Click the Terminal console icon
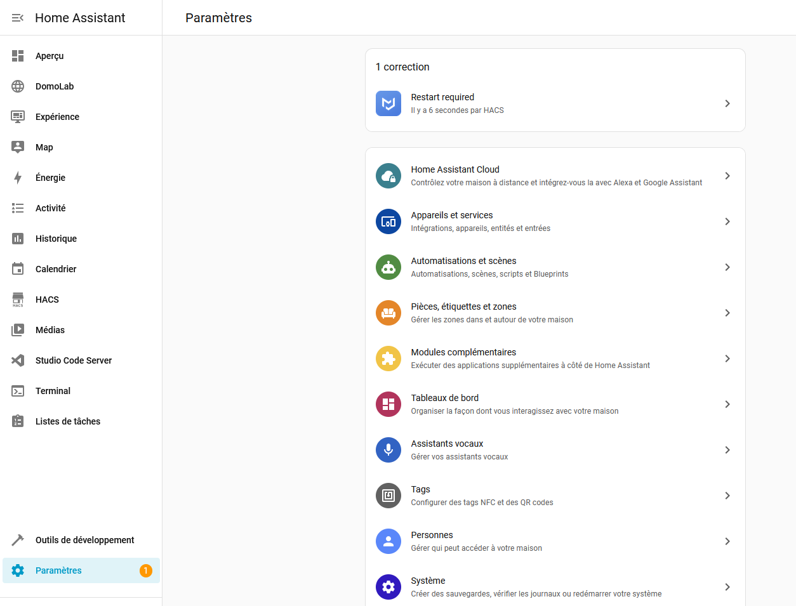 (18, 391)
